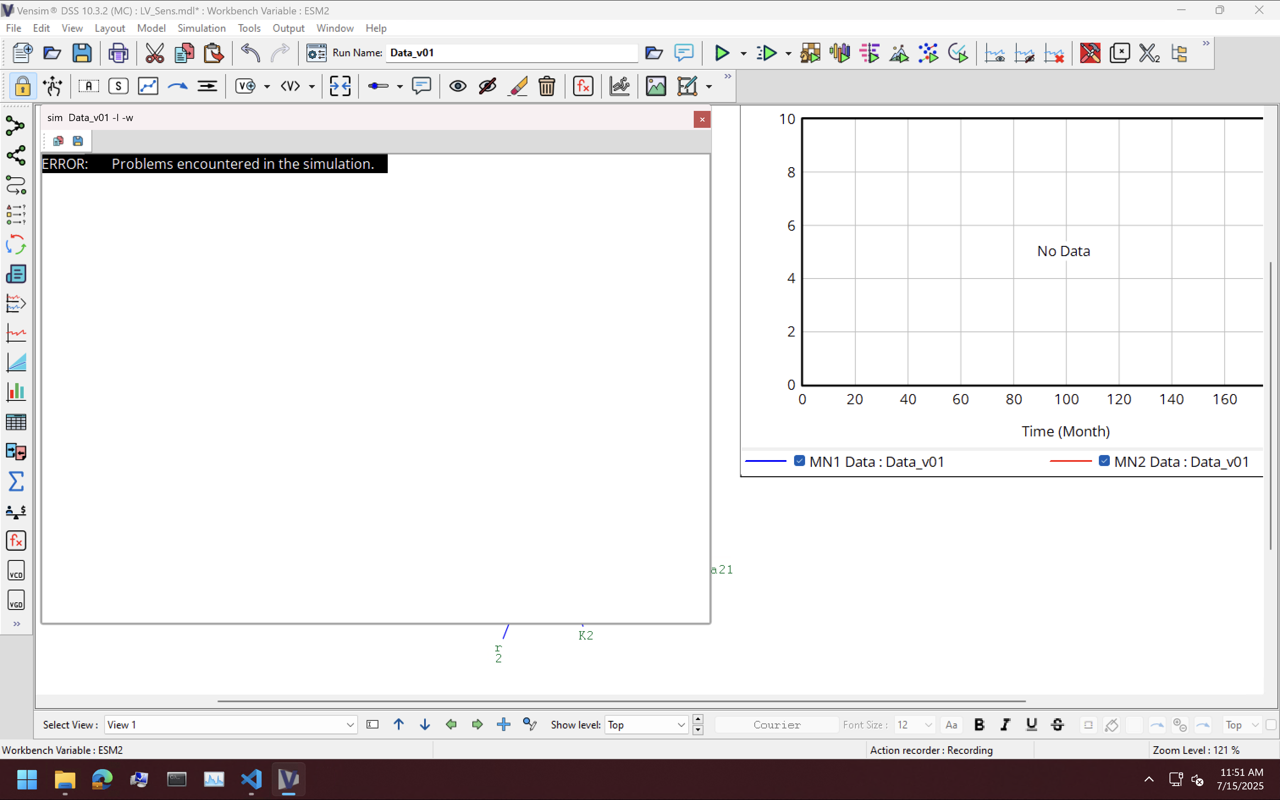This screenshot has width=1280, height=800.
Task: Expand main toolbar overflow chevron
Action: pos(1206,43)
